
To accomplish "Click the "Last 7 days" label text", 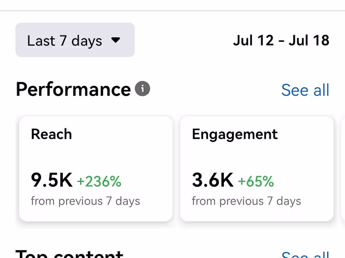I will click(65, 41).
